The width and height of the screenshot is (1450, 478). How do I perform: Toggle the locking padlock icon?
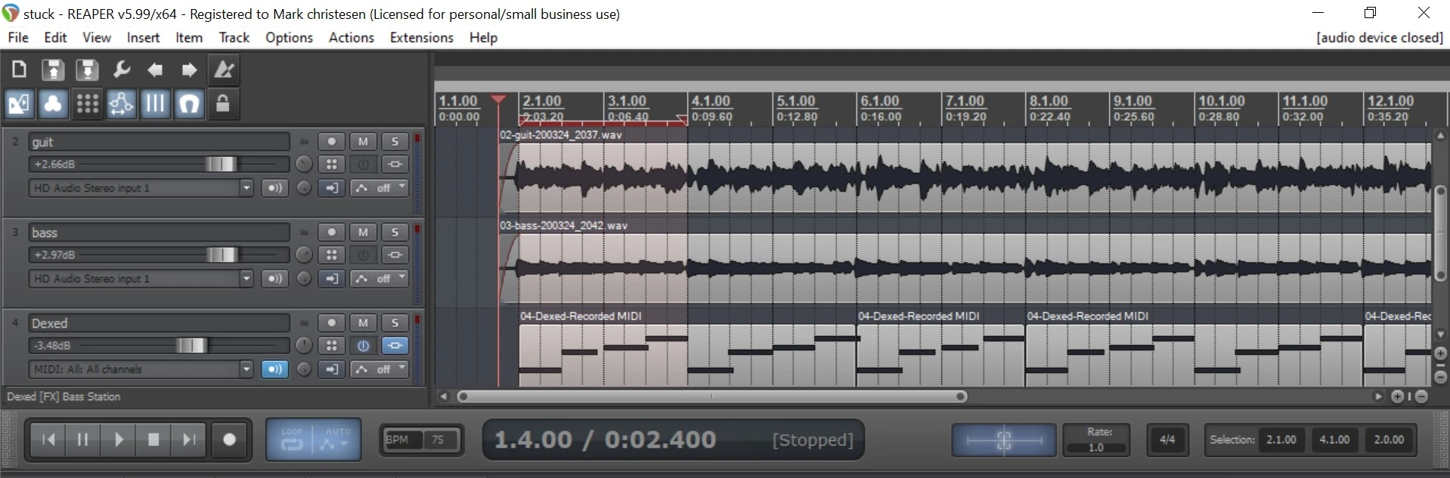click(x=223, y=103)
